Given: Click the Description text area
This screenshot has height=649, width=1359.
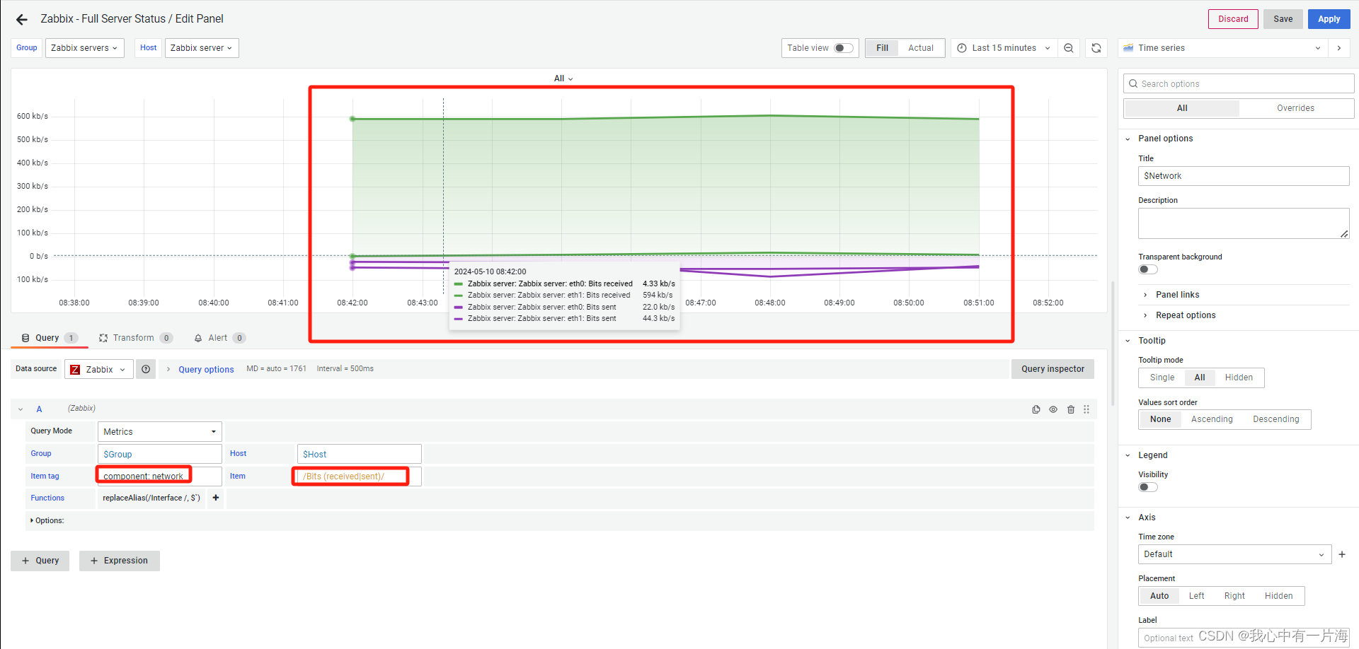Looking at the screenshot, I should (x=1244, y=223).
